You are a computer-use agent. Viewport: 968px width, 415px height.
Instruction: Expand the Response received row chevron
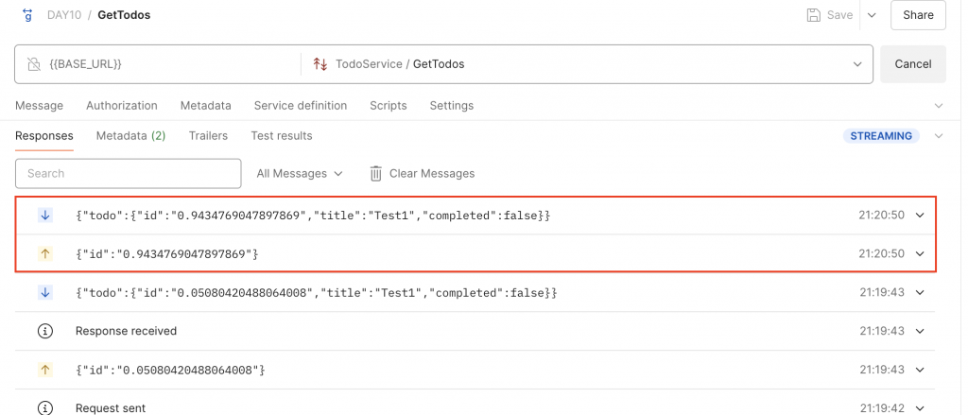919,331
